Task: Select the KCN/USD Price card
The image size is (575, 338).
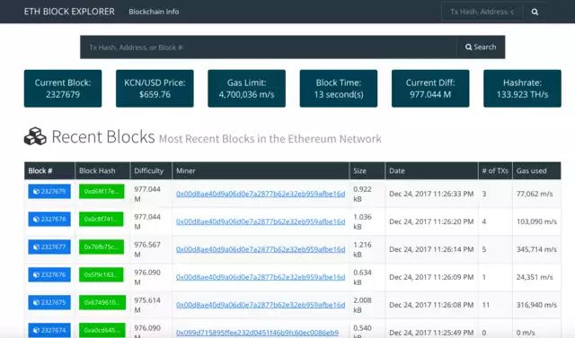Action: tap(155, 89)
